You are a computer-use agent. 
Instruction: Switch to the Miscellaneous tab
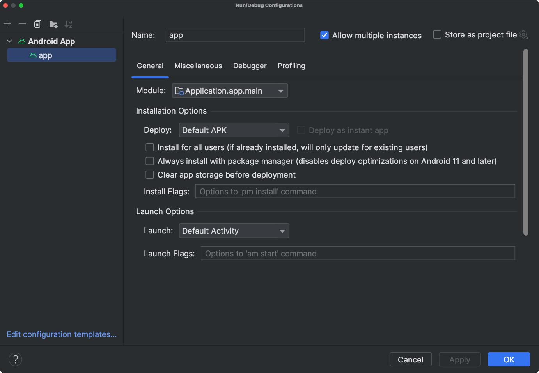198,66
